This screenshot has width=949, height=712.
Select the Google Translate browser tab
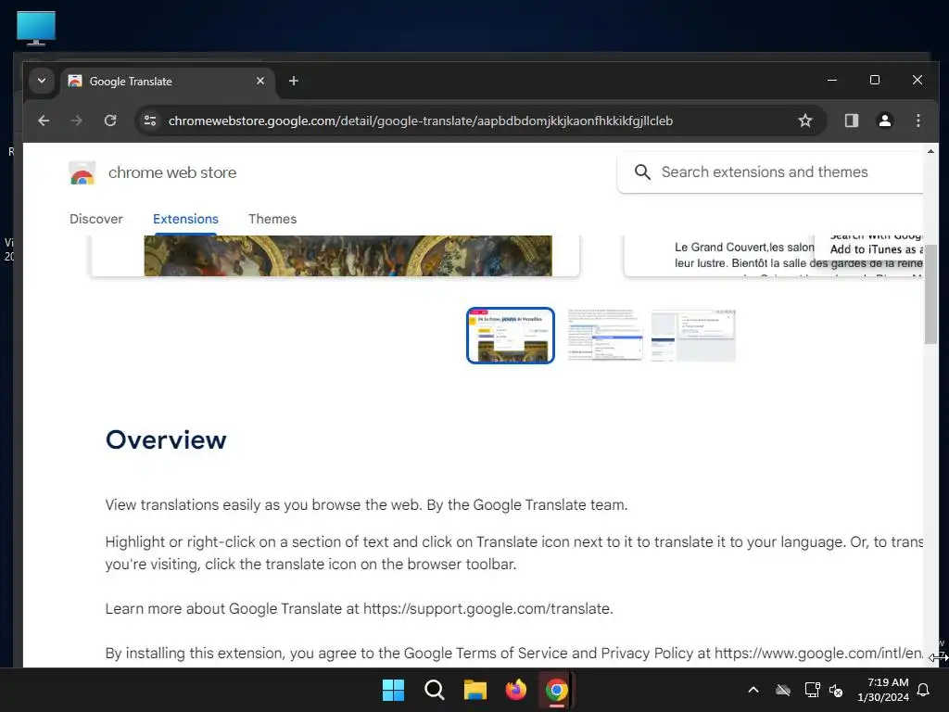pyautogui.click(x=167, y=82)
